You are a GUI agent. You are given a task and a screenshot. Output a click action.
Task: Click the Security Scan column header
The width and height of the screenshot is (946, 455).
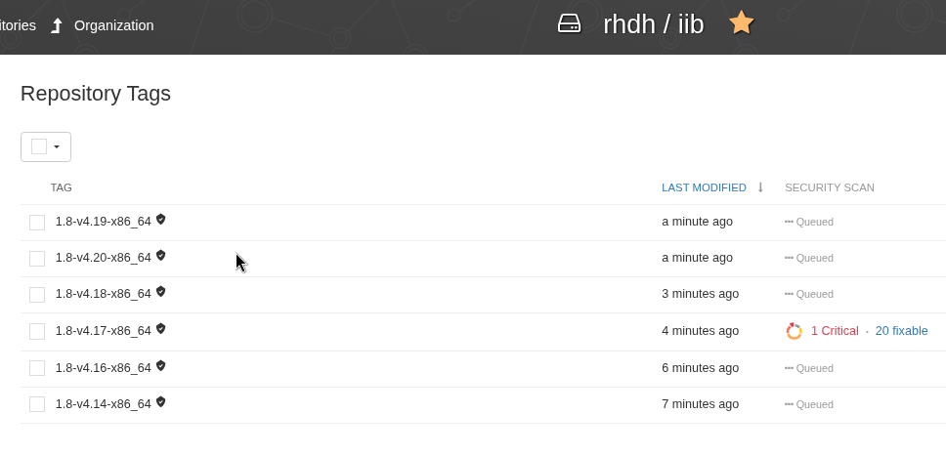click(x=829, y=187)
